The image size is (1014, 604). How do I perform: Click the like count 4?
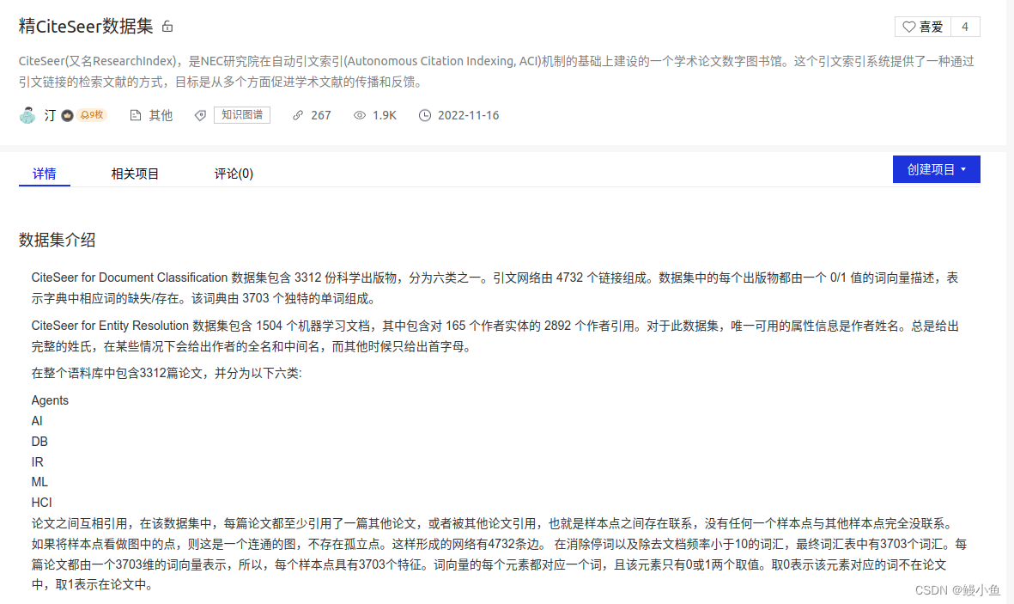(965, 27)
